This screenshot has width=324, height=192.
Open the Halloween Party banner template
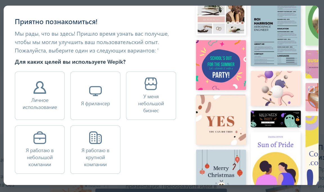click(276, 119)
